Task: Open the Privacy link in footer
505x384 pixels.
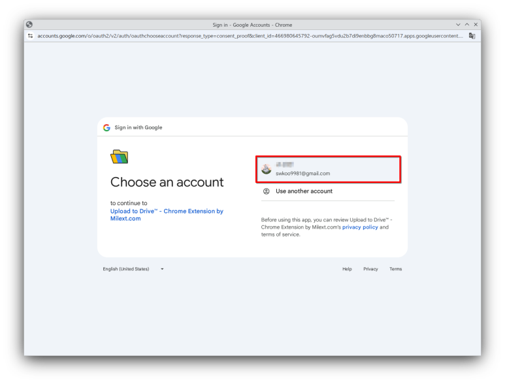Action: coord(370,269)
